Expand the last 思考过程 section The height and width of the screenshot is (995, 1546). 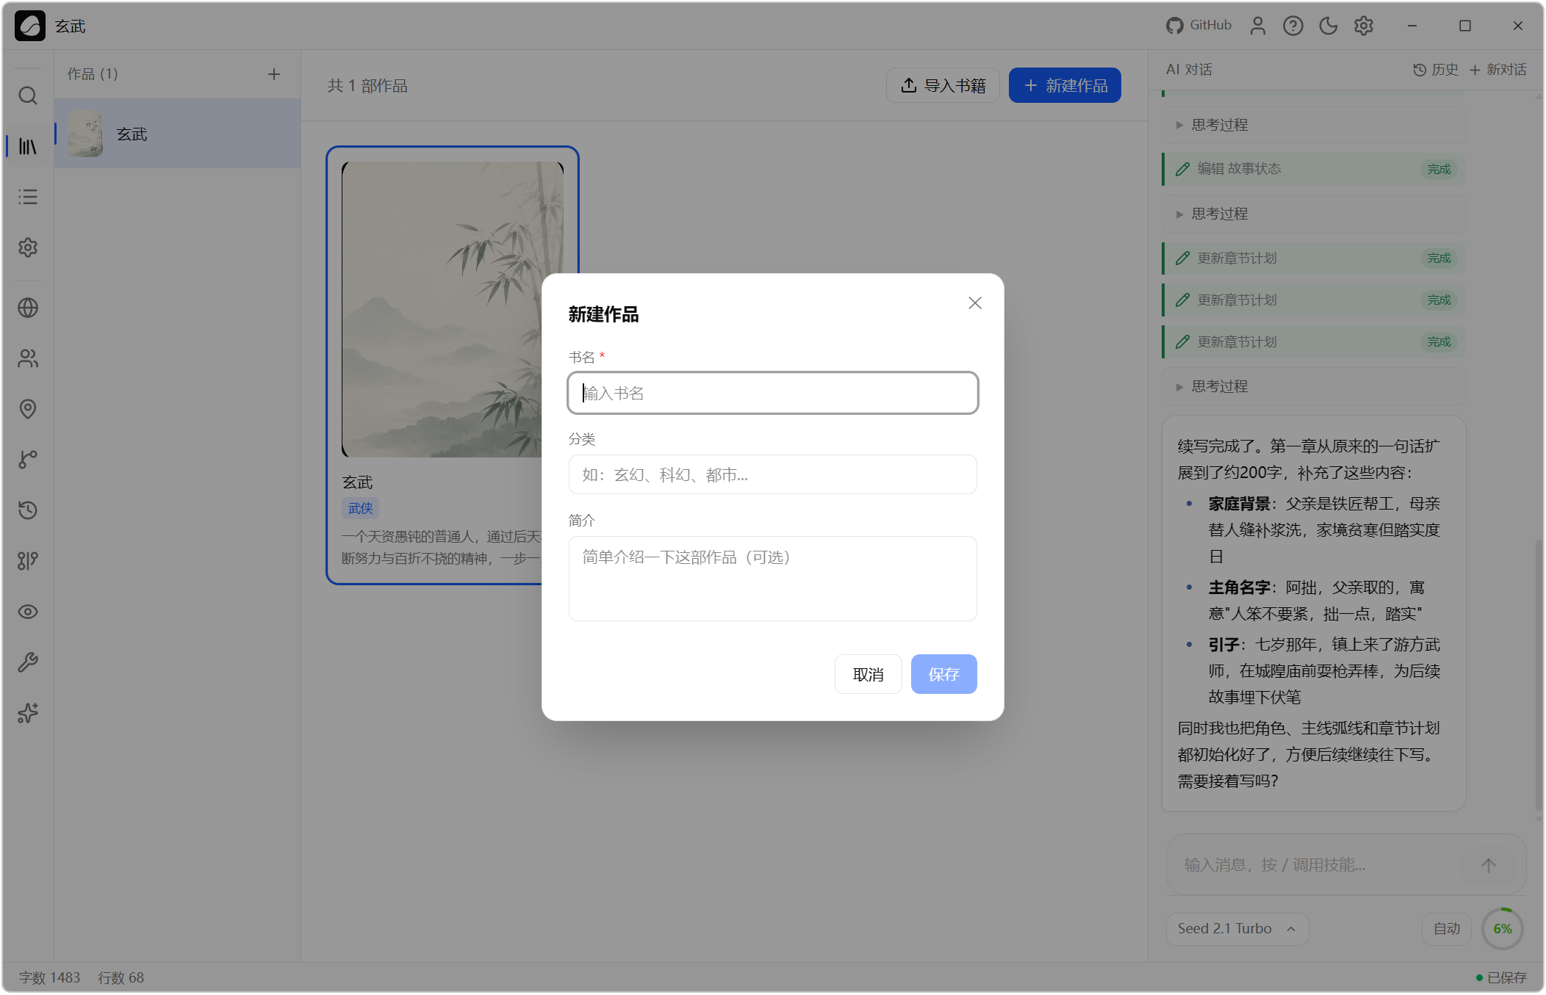1314,386
